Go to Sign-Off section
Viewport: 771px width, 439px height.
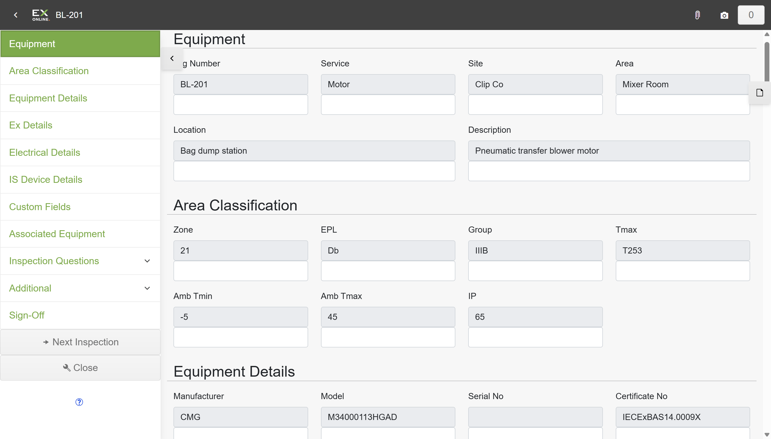click(80, 315)
